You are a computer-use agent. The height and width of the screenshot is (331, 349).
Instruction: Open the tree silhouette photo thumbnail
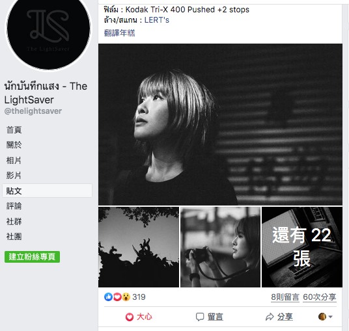(139, 247)
